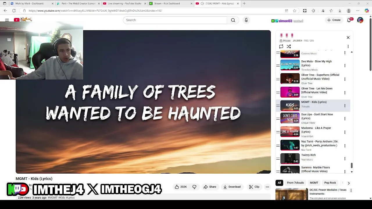Open the Copilot sidebar icon
Viewport: 372px width, 209px height.
(x=367, y=11)
